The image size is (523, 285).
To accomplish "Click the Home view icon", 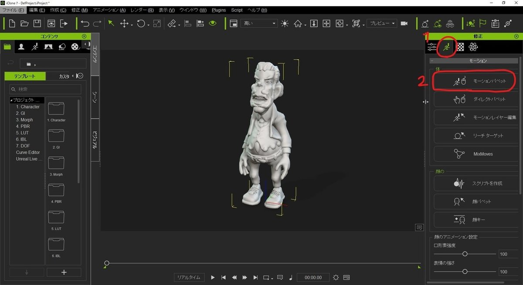I will point(298,23).
